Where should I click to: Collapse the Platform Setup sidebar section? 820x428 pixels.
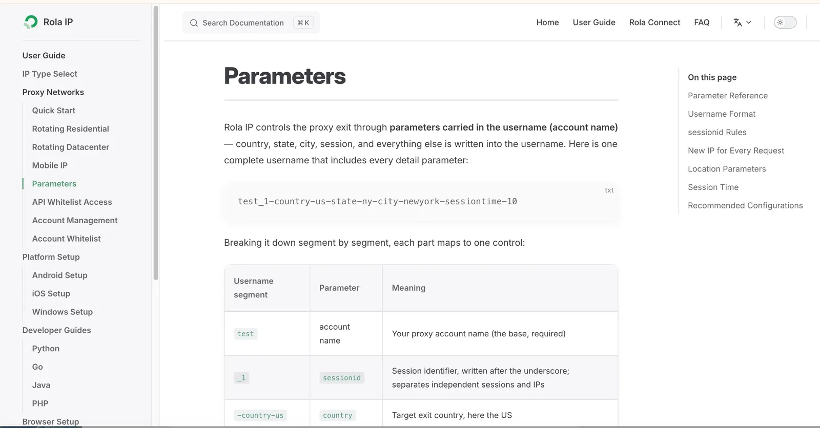[51, 257]
